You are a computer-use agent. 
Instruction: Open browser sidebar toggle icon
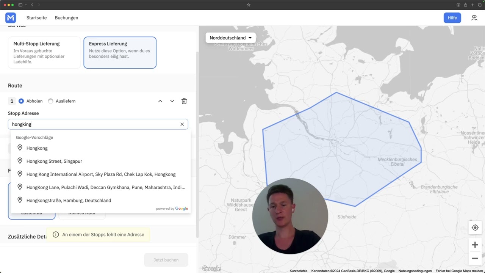[x=20, y=5]
